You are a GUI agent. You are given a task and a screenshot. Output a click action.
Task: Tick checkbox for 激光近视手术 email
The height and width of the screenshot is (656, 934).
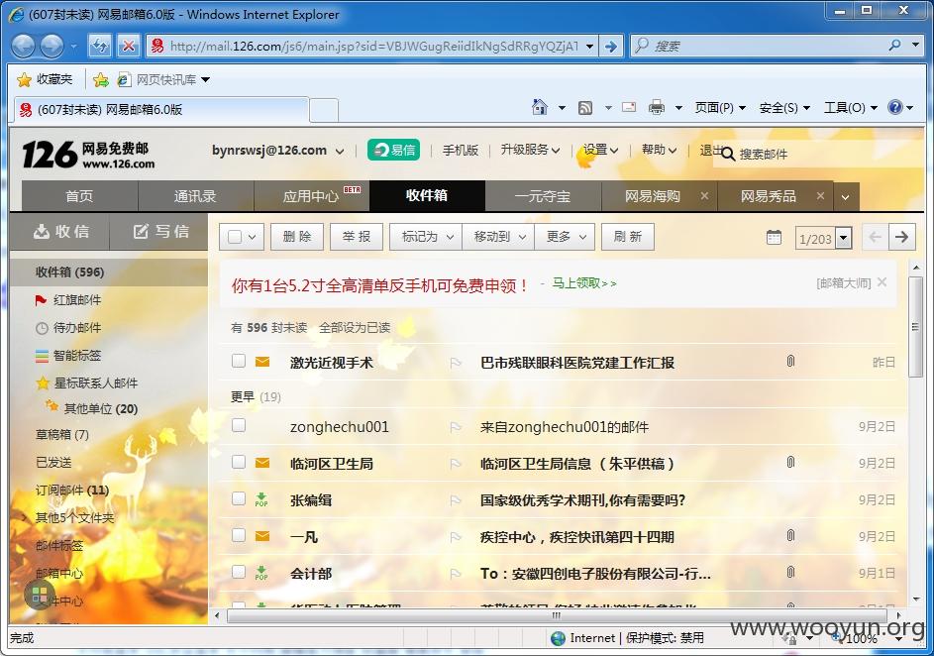[x=239, y=361]
